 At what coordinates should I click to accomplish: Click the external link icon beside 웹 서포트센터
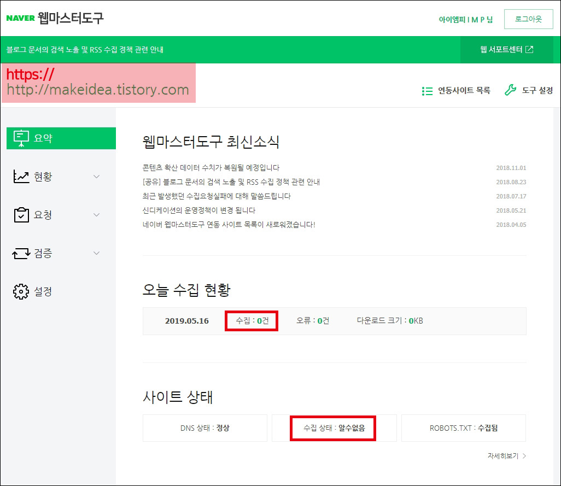coord(529,49)
